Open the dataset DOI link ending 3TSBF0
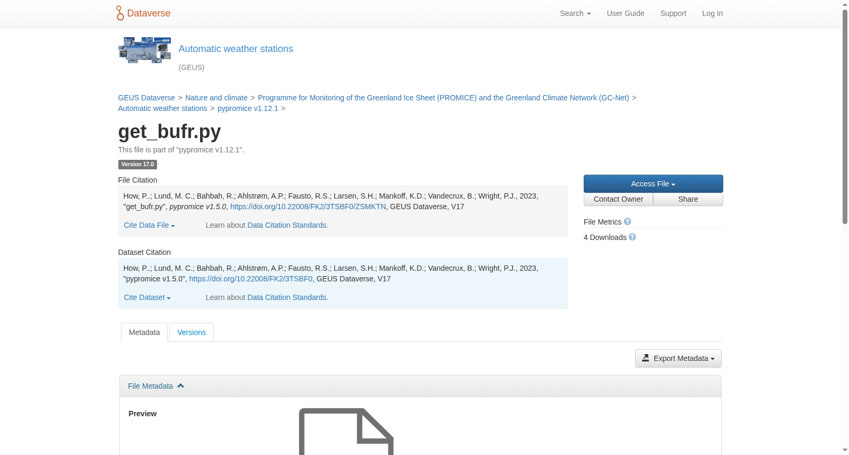Screen dimensions: 849x455 pos(251,279)
